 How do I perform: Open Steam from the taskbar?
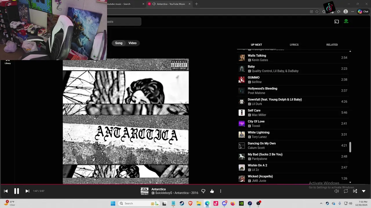coord(182,203)
